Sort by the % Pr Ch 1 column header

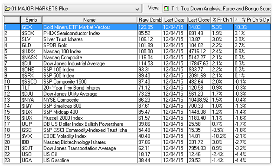[x=222, y=20]
